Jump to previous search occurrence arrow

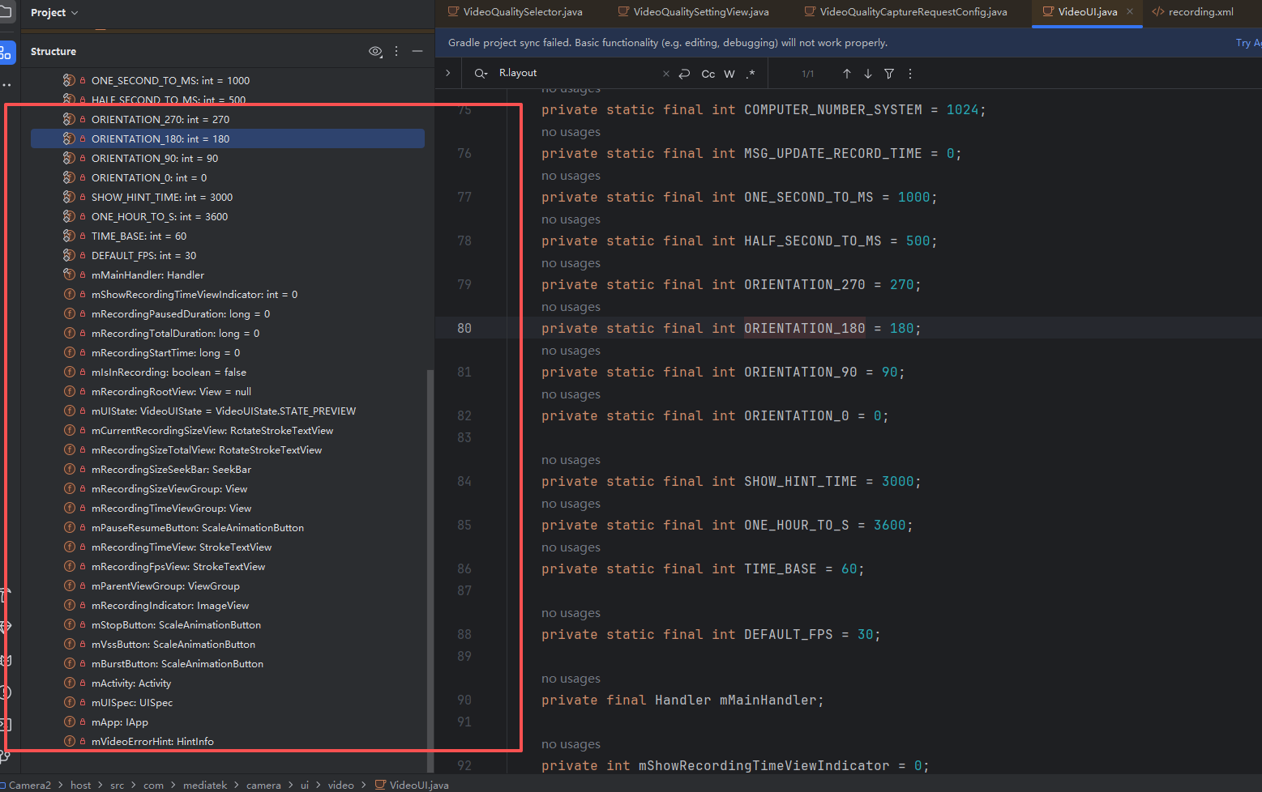click(x=847, y=74)
